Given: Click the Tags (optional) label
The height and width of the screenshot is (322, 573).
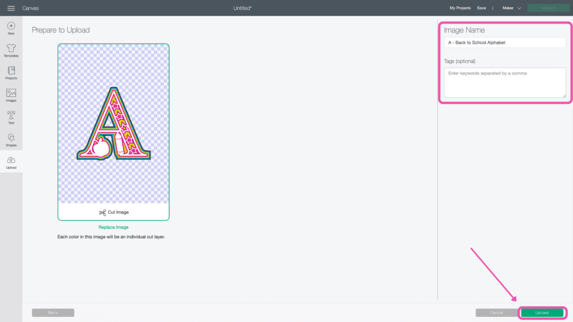Looking at the screenshot, I should 459,61.
